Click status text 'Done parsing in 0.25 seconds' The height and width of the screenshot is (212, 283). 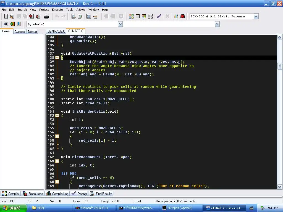(x=175, y=201)
